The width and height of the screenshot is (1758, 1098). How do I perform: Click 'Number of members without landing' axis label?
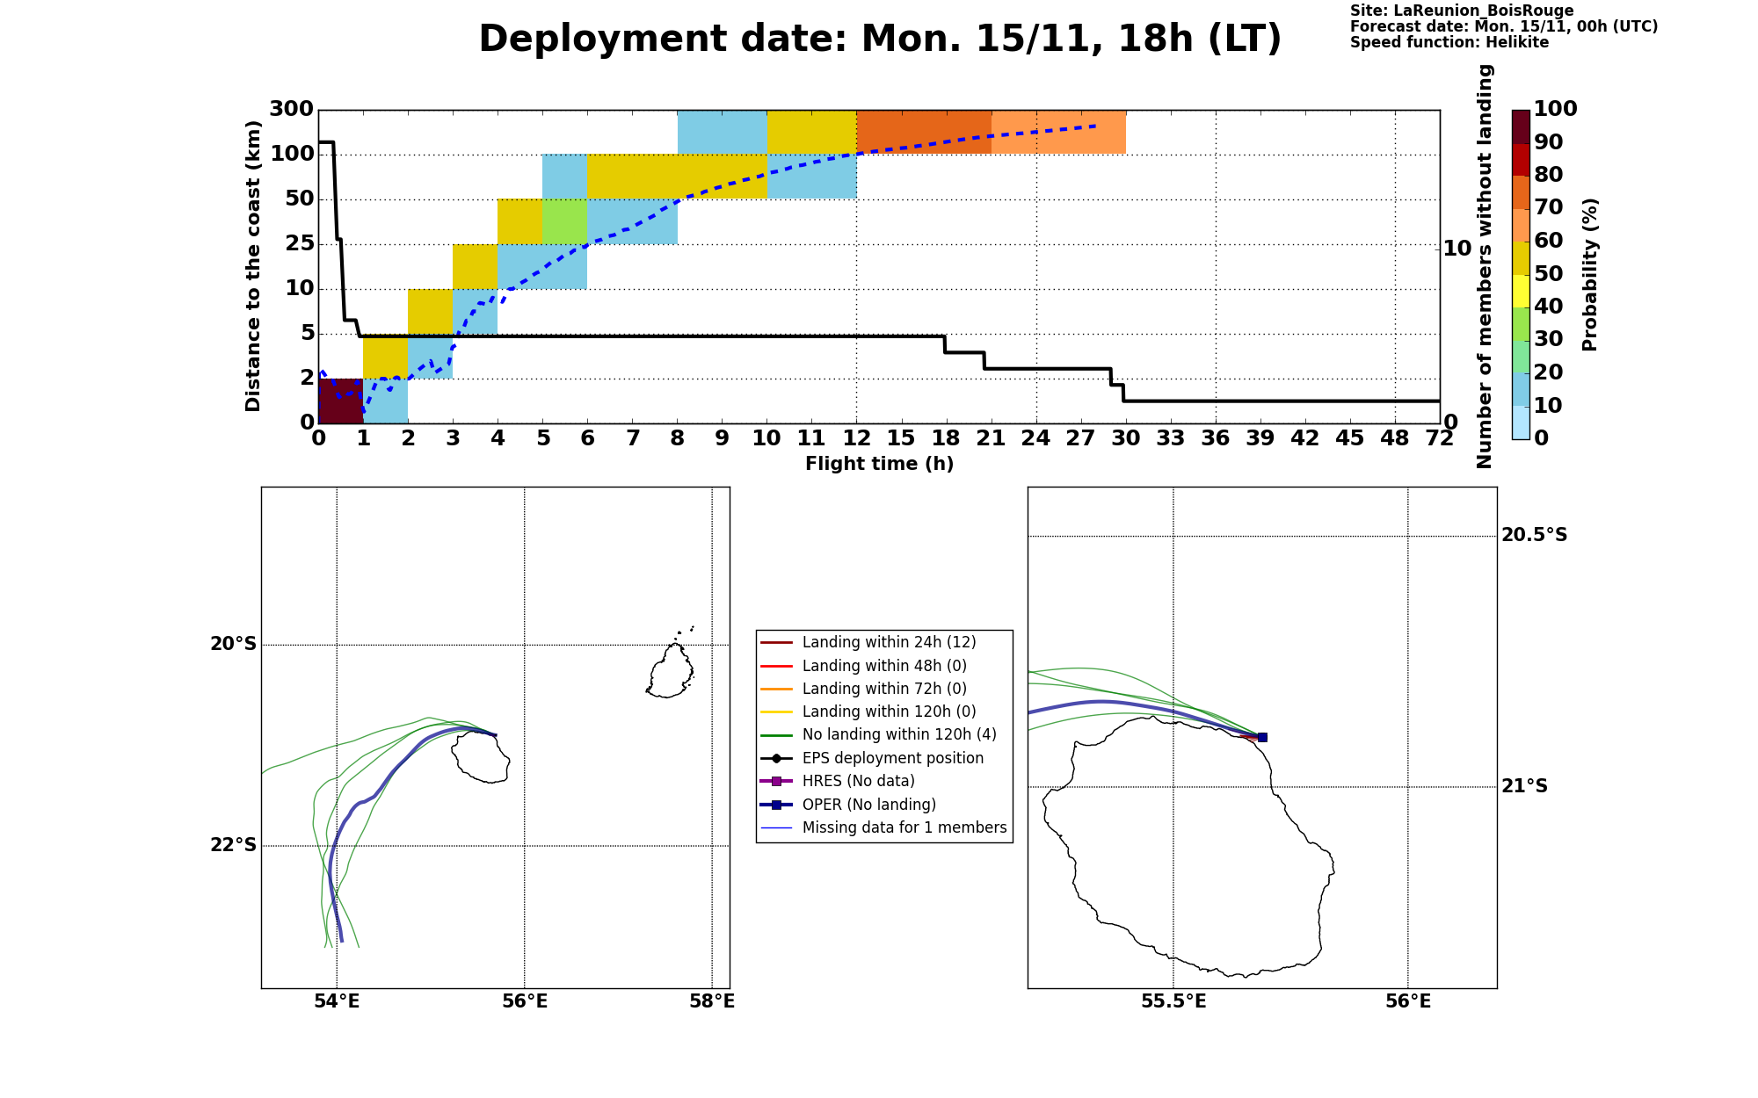pos(1485,266)
